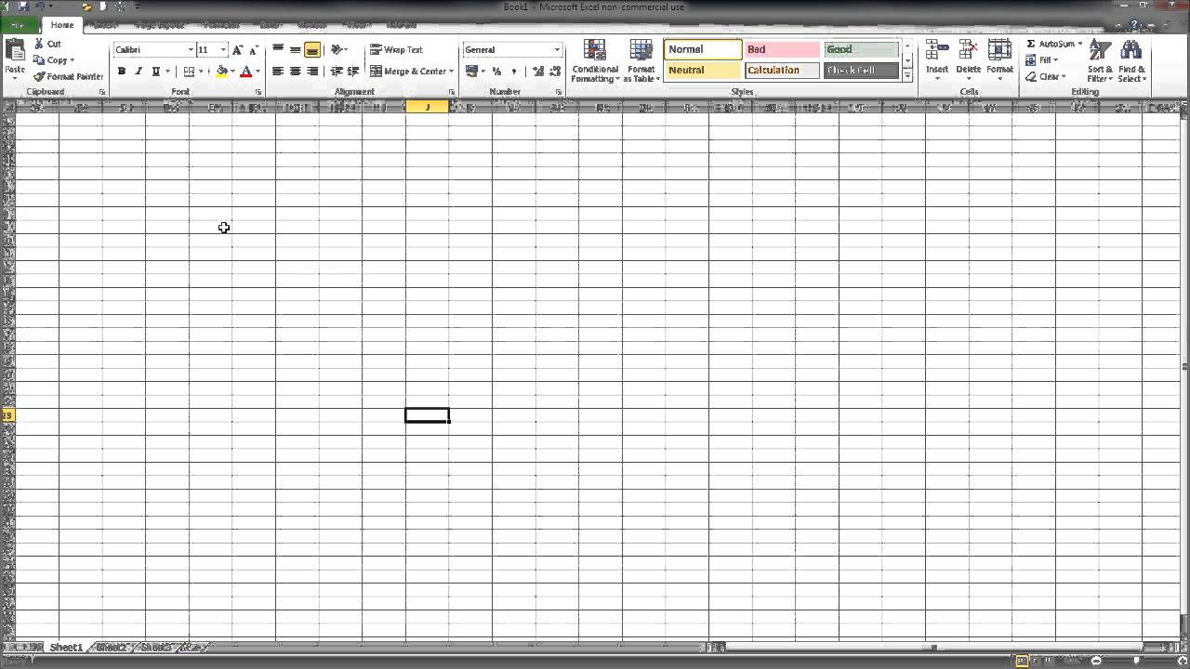Apply the Neutral cell style
The image size is (1190, 669).
point(703,71)
